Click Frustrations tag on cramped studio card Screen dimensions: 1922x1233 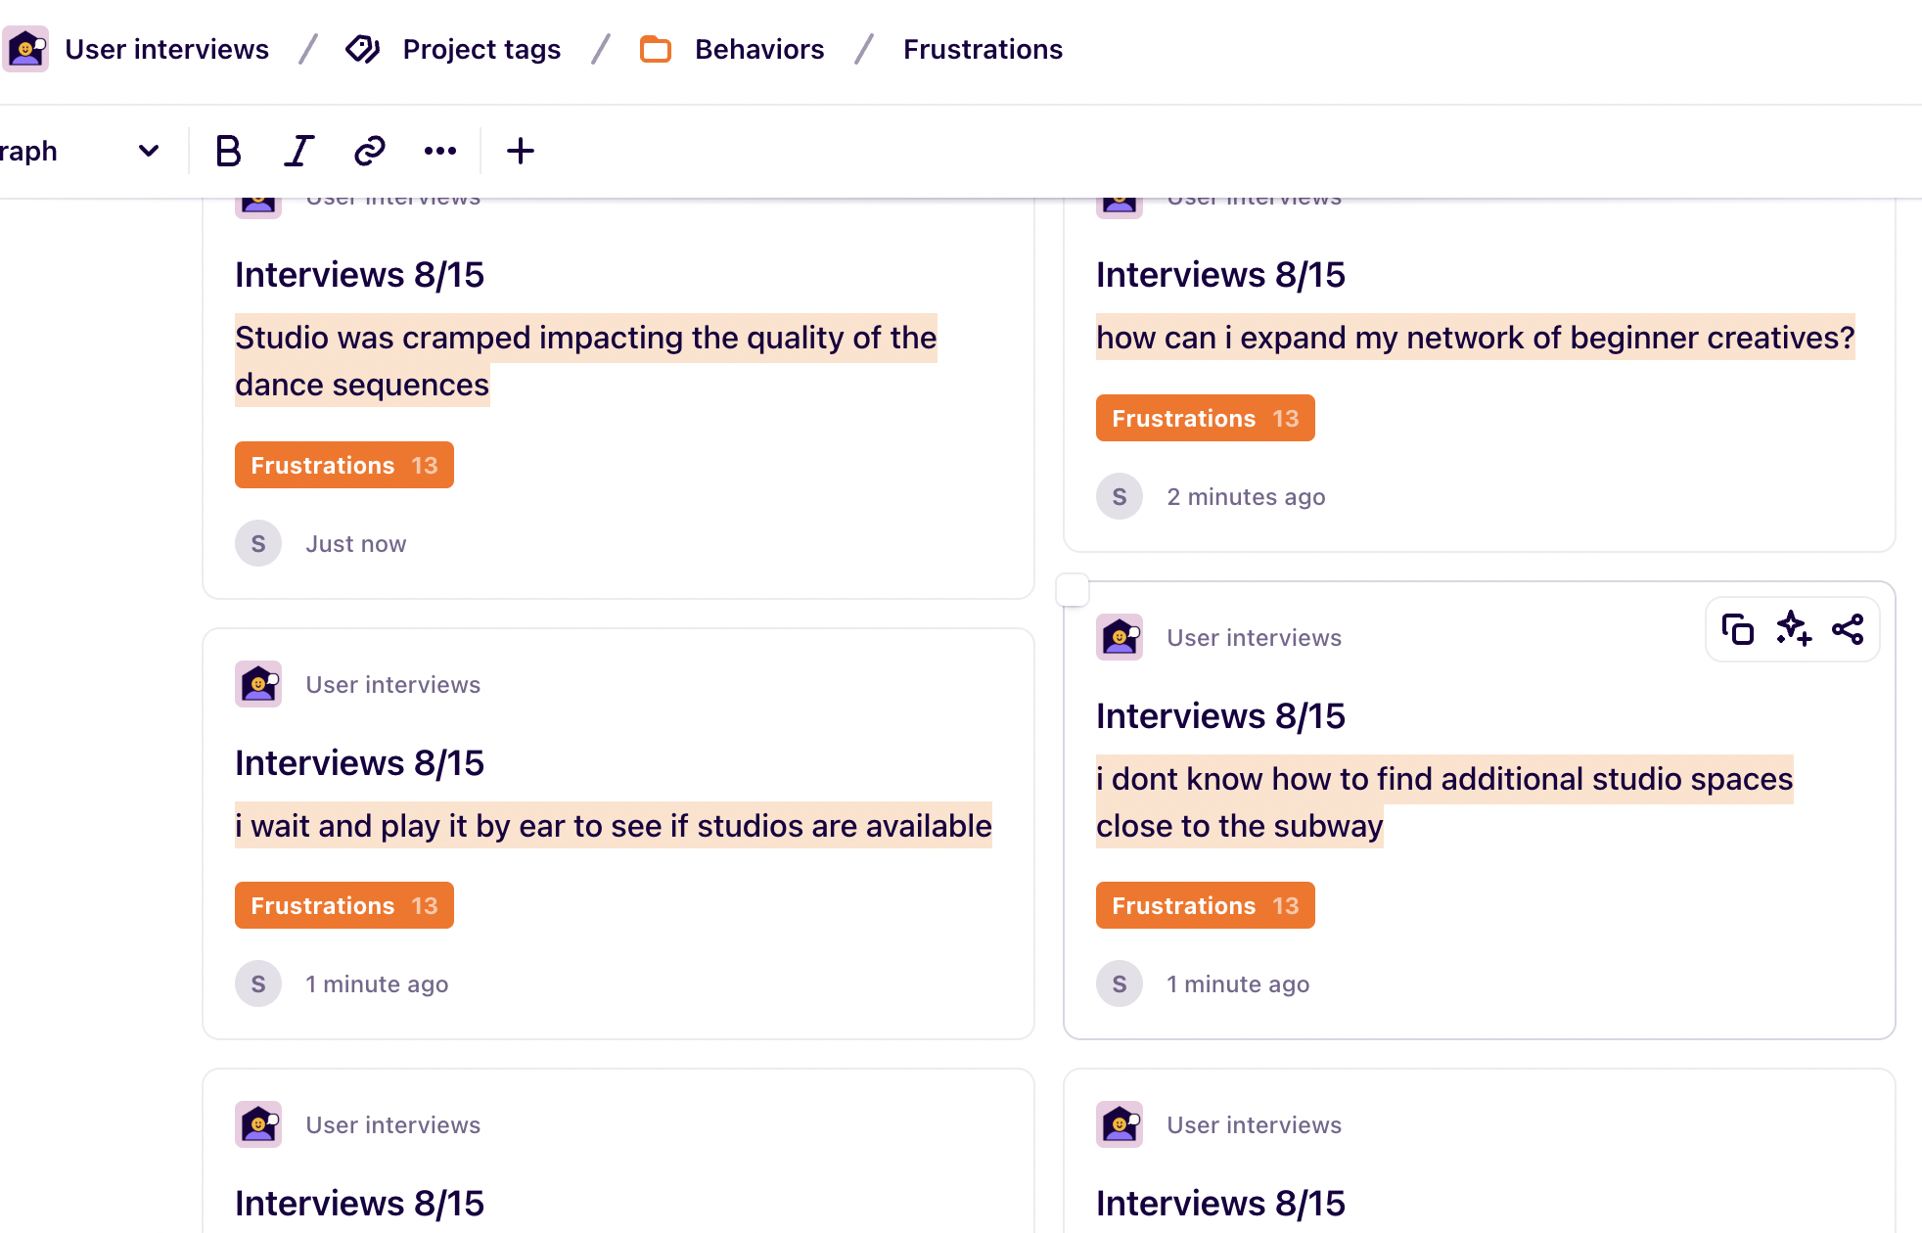pos(343,465)
